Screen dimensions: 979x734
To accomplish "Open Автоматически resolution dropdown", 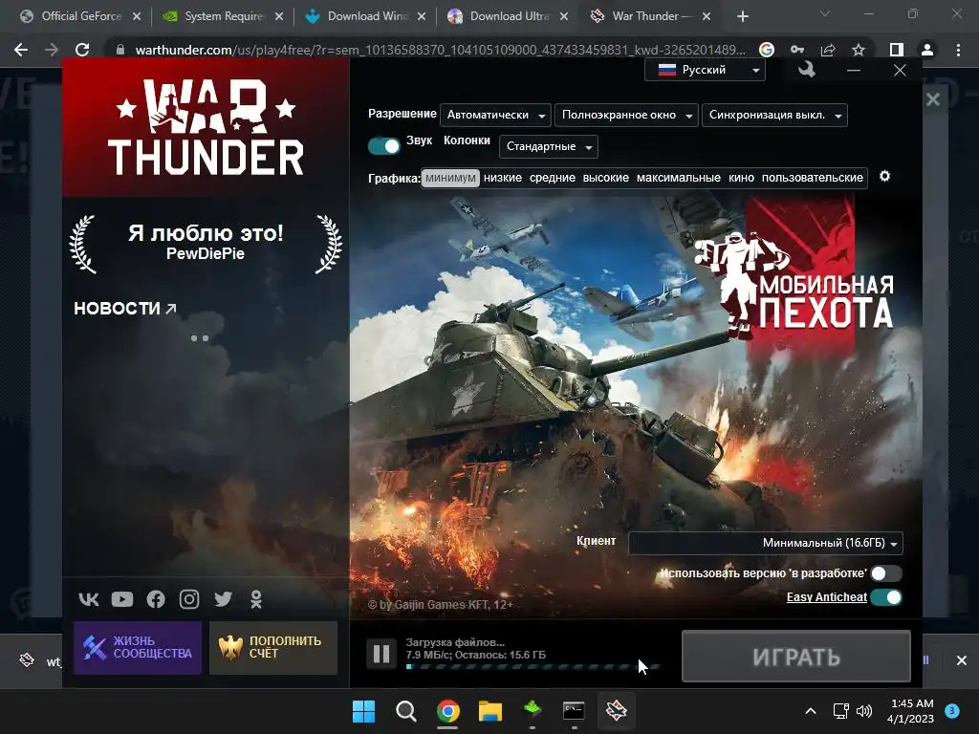I will pyautogui.click(x=496, y=115).
